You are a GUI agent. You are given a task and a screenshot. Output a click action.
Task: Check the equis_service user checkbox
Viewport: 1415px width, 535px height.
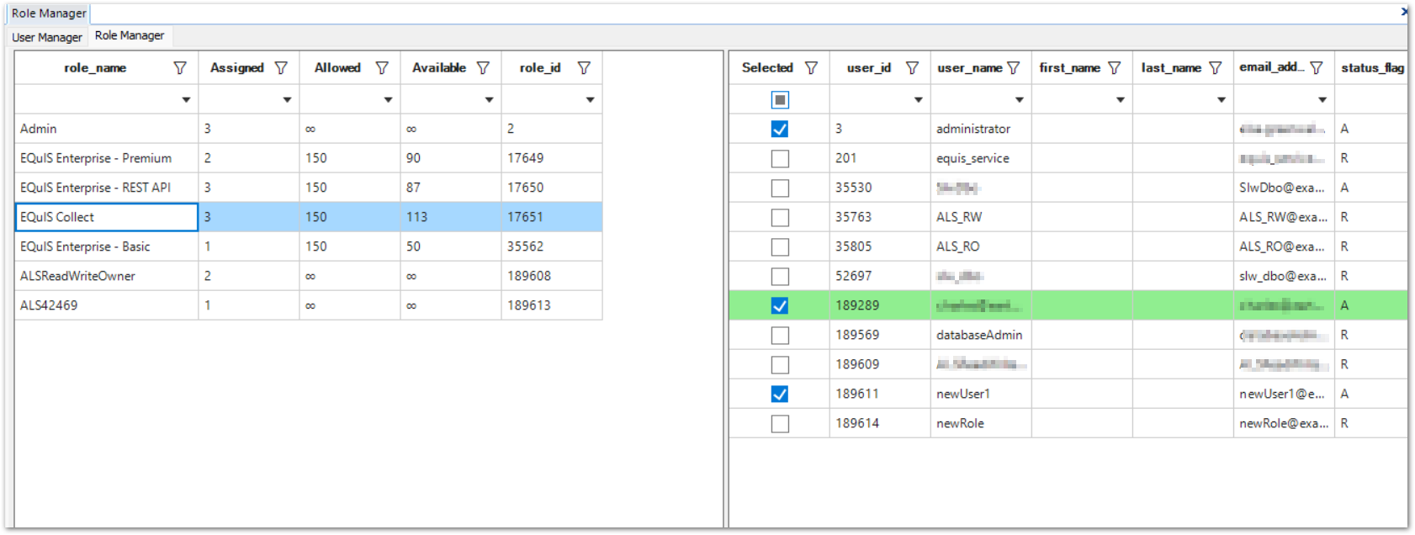tap(780, 158)
